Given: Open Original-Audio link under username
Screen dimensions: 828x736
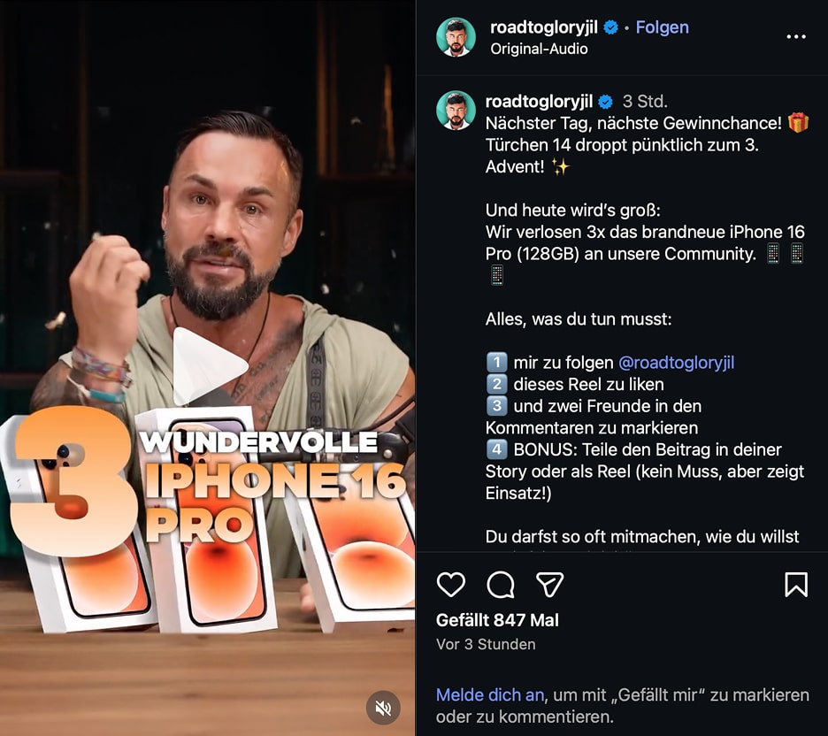Looking at the screenshot, I should [539, 49].
